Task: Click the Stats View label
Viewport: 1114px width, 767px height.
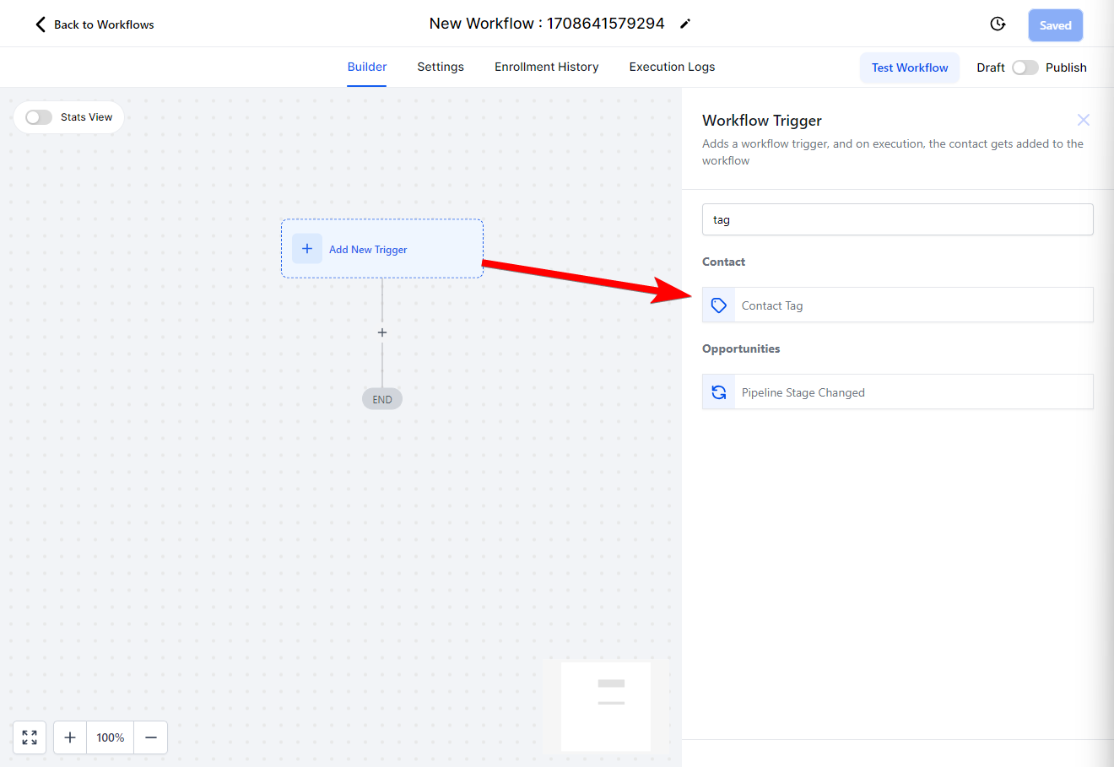Action: [x=86, y=117]
